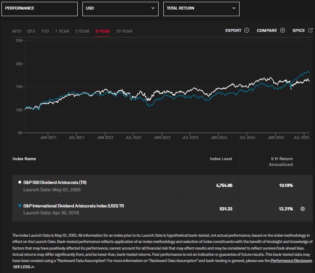Image resolution: width=315 pixels, height=273 pixels.
Task: Click the S&P International Dividend Aristocrats row
Action: (73, 209)
